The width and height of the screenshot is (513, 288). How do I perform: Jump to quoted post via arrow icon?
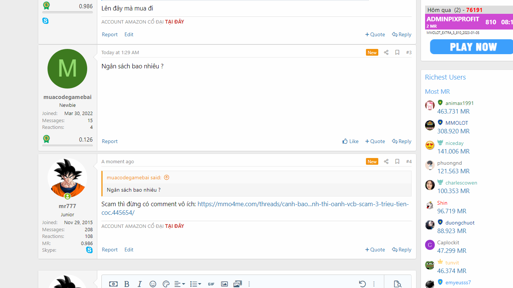tap(167, 177)
